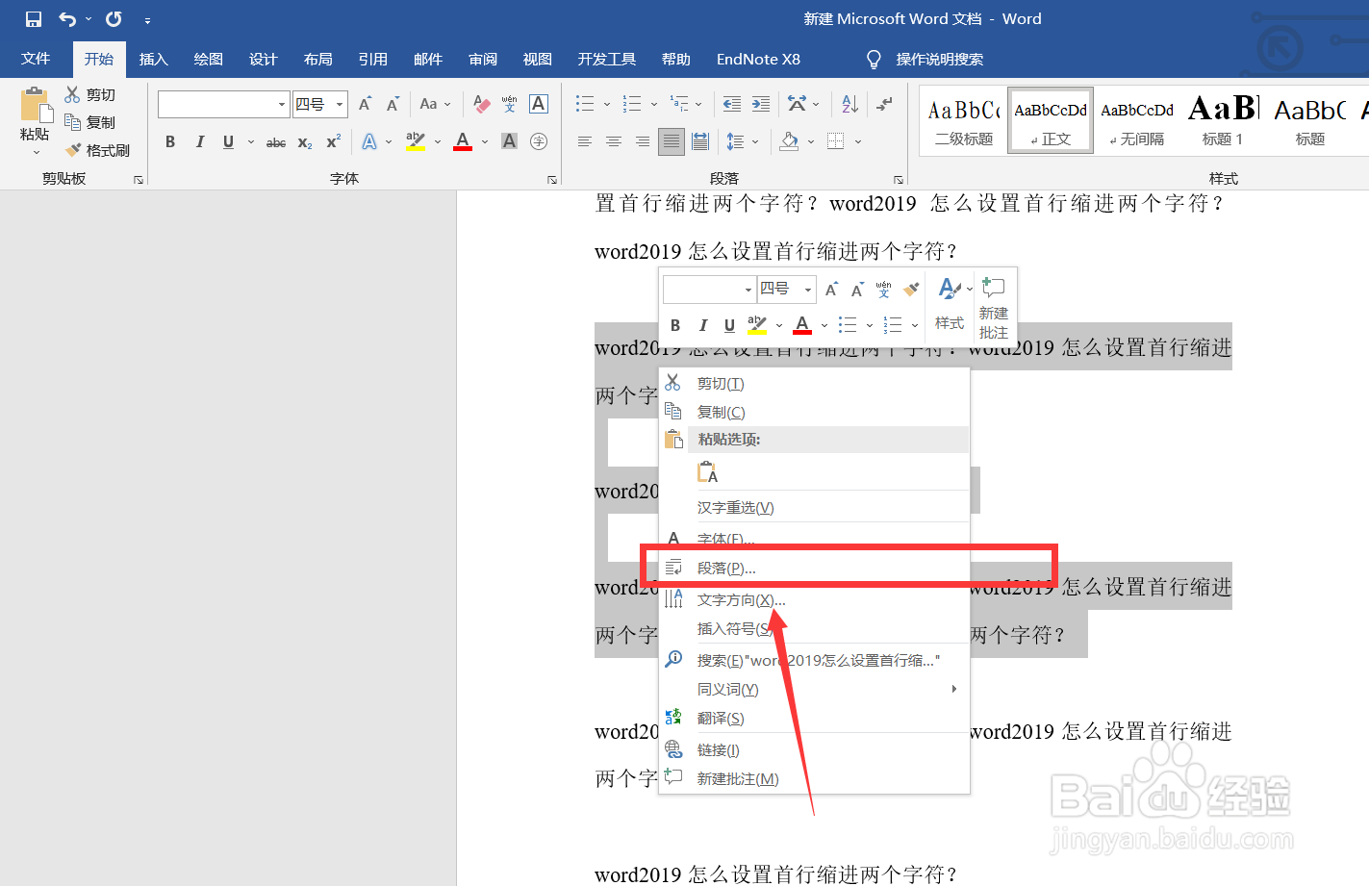This screenshot has height=886, width=1369.
Task: Click 样式 button in mini toolbar
Action: pos(950,307)
